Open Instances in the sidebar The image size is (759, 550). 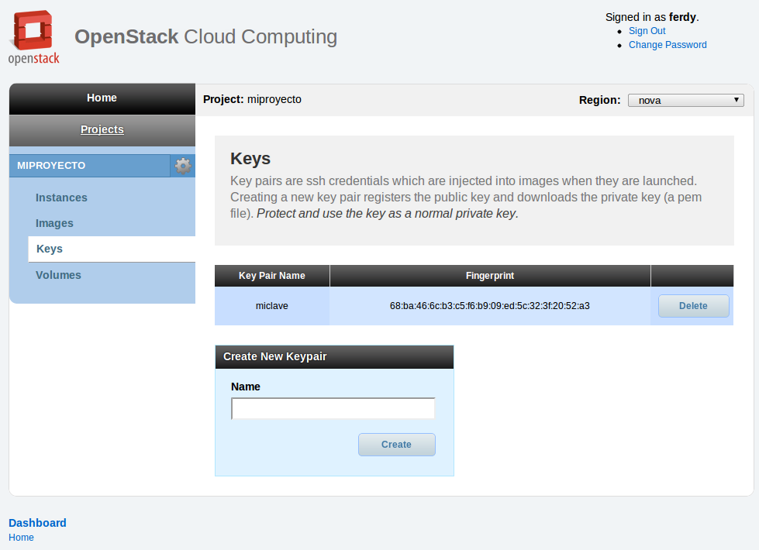point(61,198)
